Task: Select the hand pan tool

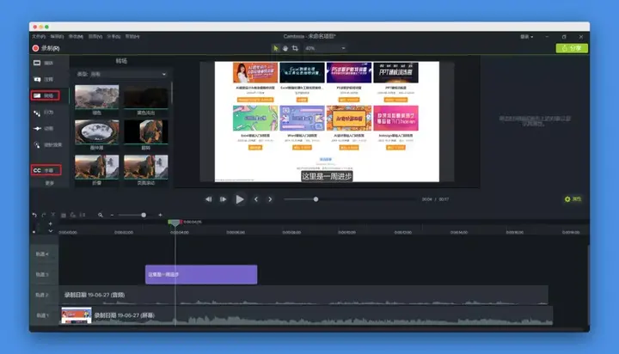Action: pyautogui.click(x=285, y=48)
